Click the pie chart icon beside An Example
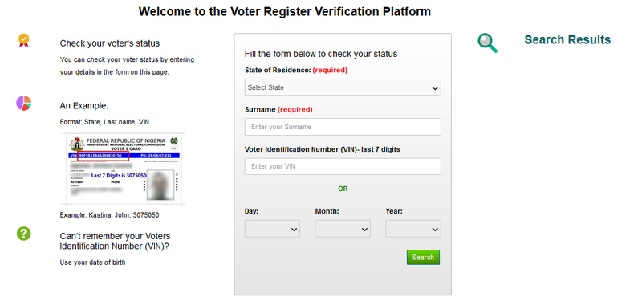The height and width of the screenshot is (301, 642). [24, 103]
